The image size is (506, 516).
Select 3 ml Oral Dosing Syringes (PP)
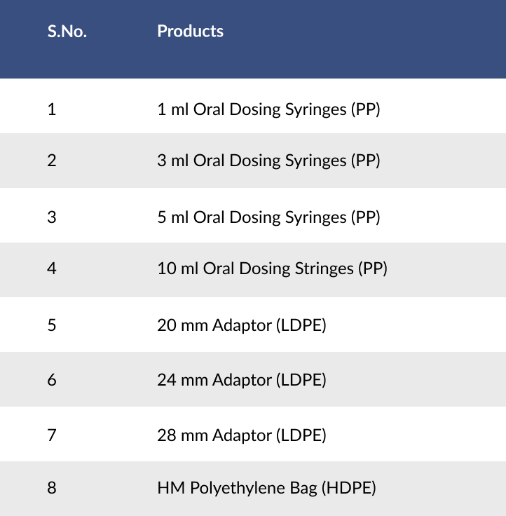268,161
